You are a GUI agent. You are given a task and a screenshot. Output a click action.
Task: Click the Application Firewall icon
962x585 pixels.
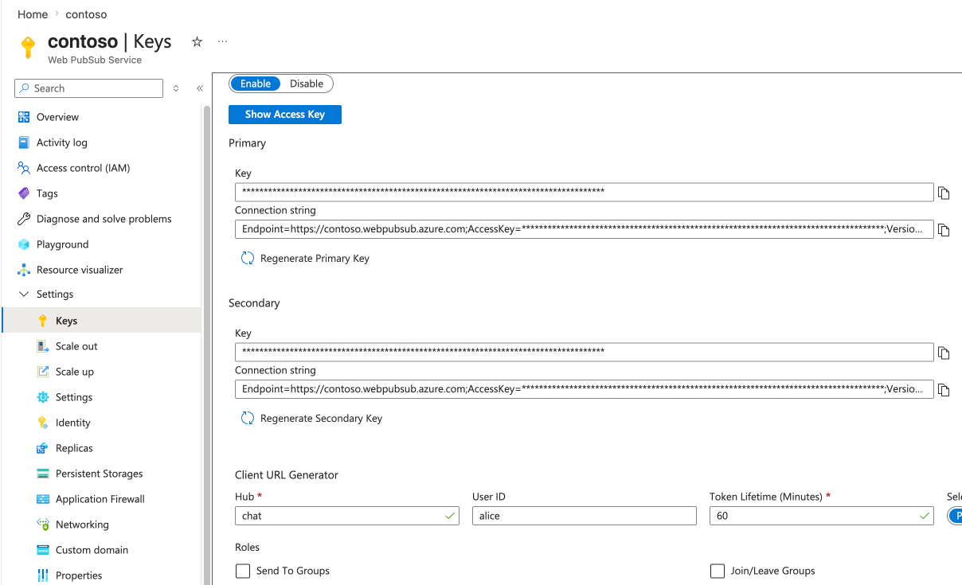43,499
